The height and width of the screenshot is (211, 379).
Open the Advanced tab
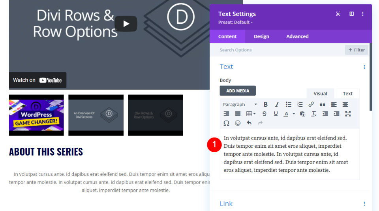[297, 36]
